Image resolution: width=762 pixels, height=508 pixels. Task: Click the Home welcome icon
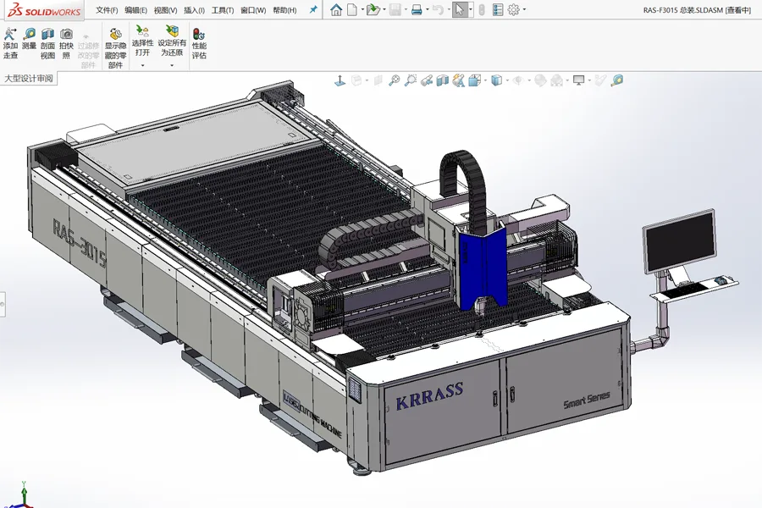[x=336, y=9]
